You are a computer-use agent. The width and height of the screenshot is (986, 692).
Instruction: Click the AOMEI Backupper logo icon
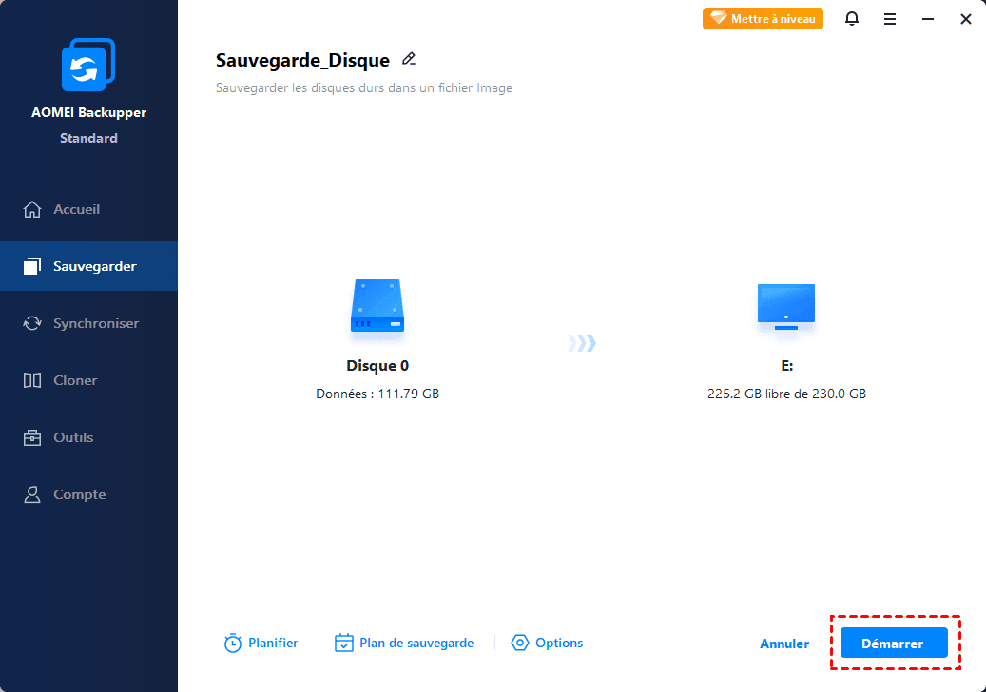(88, 64)
